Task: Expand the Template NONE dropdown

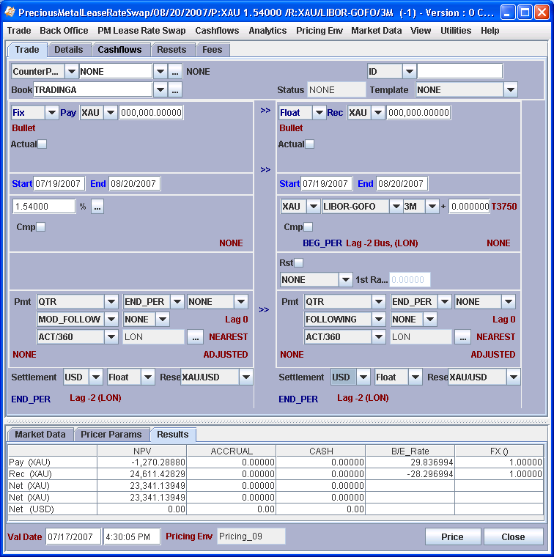Action: (510, 90)
